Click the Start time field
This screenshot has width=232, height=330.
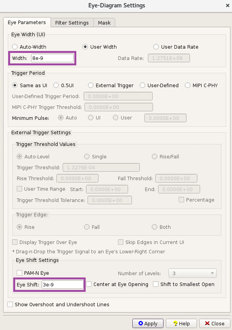point(107,189)
